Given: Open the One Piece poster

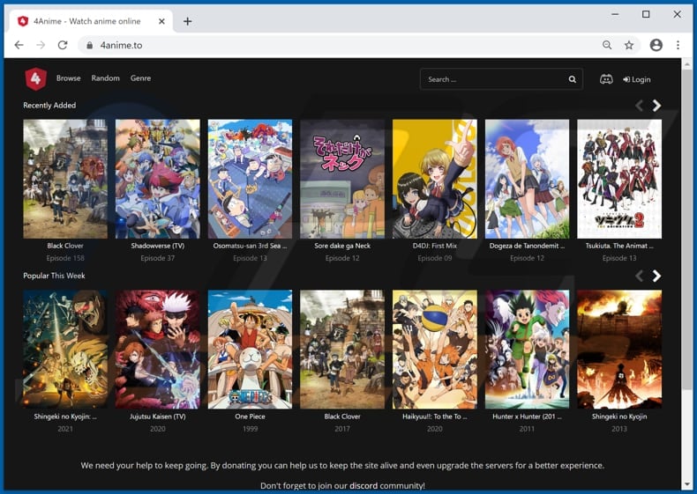Looking at the screenshot, I should (x=250, y=350).
